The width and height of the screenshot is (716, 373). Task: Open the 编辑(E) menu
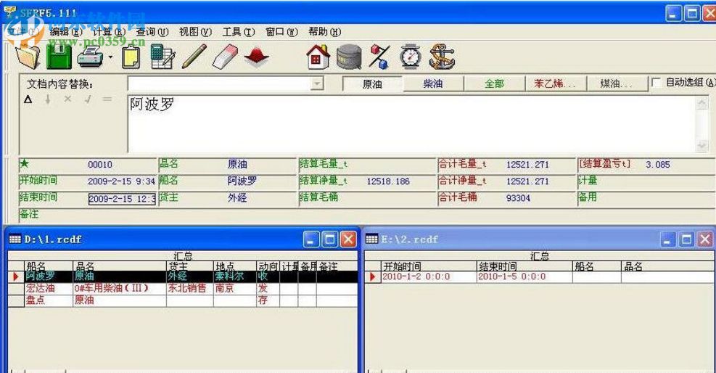(66, 32)
